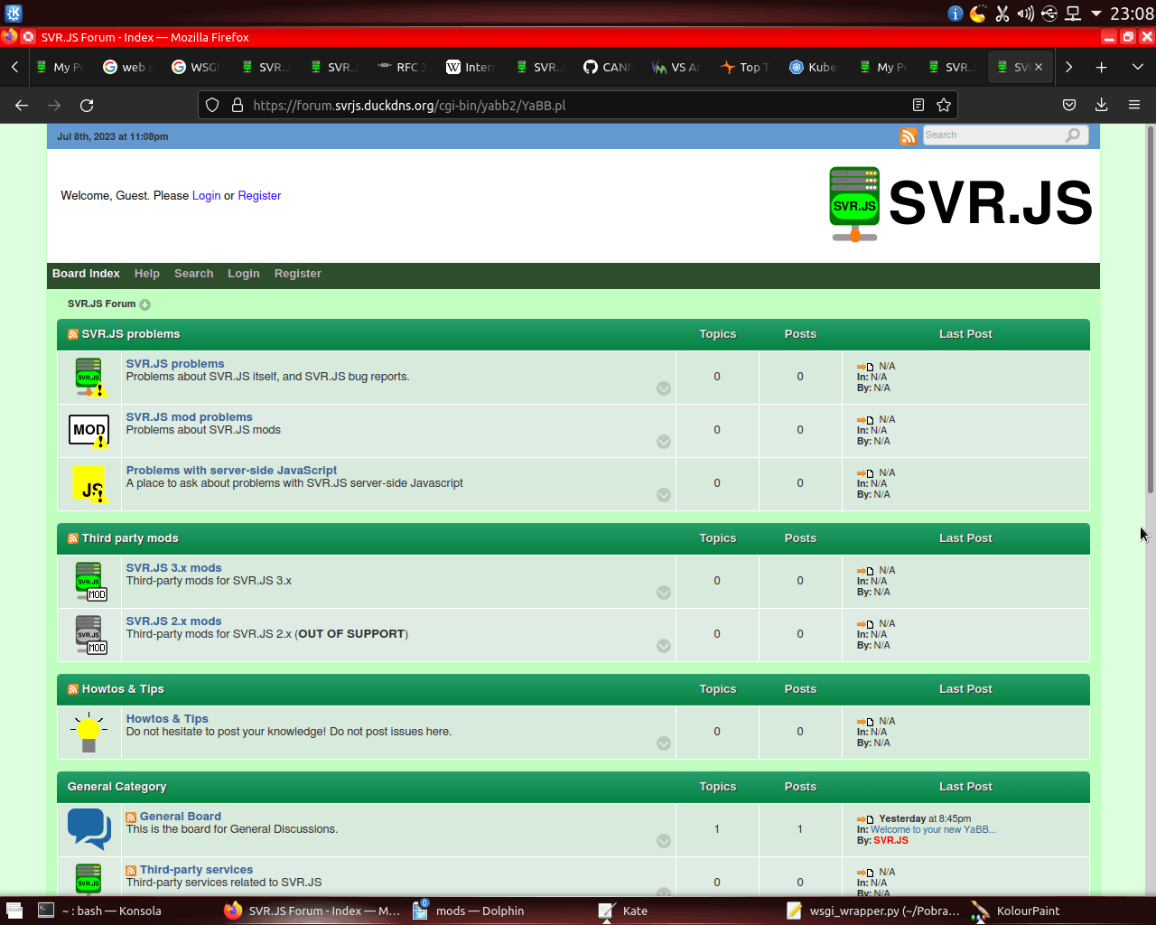Viewport: 1156px width, 925px height.
Task: Open SVR.JS 2.x mods board icon
Action: click(90, 634)
